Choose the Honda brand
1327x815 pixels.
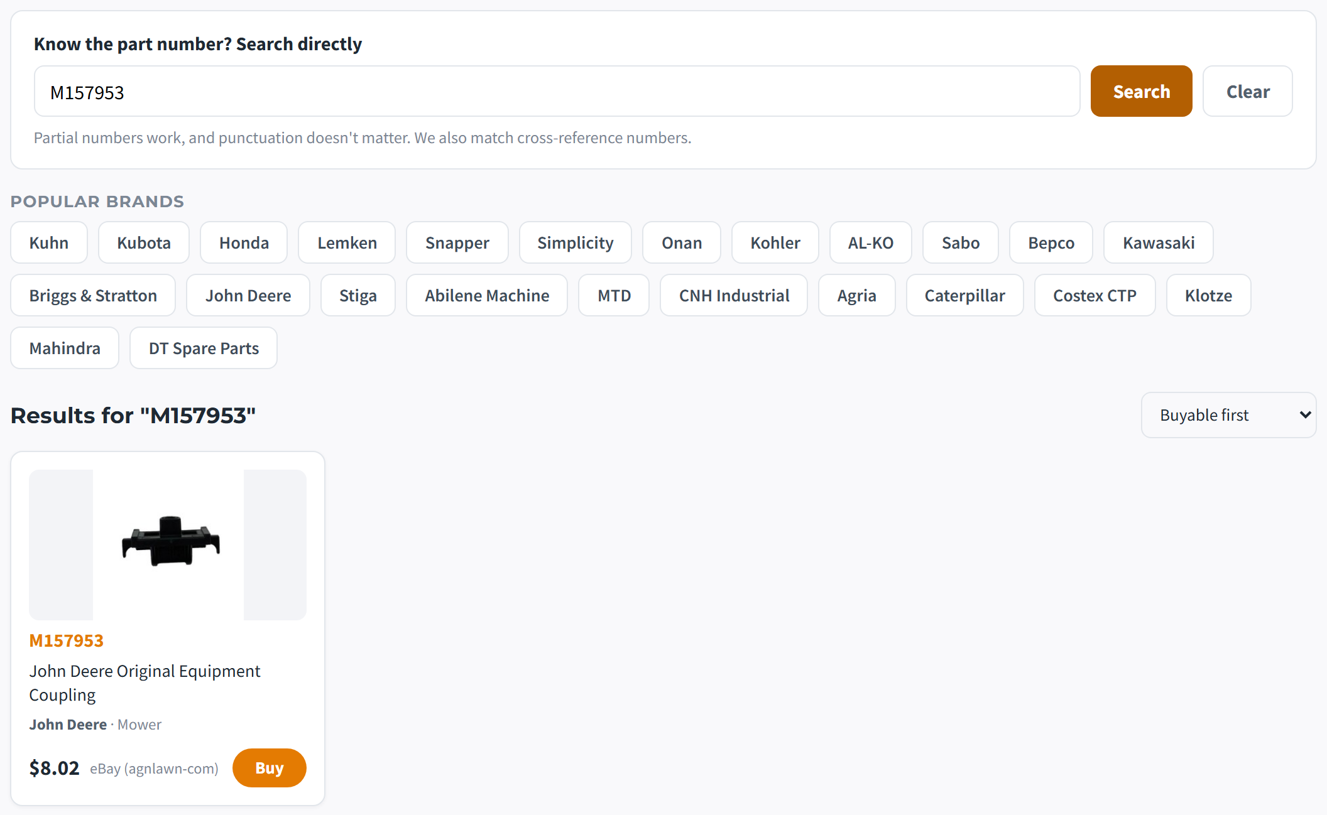tap(244, 243)
